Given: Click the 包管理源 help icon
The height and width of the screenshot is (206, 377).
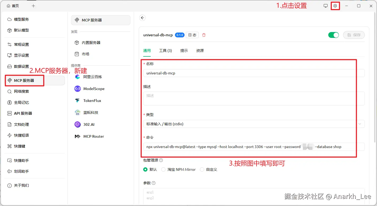Looking at the screenshot, I should click(161, 160).
